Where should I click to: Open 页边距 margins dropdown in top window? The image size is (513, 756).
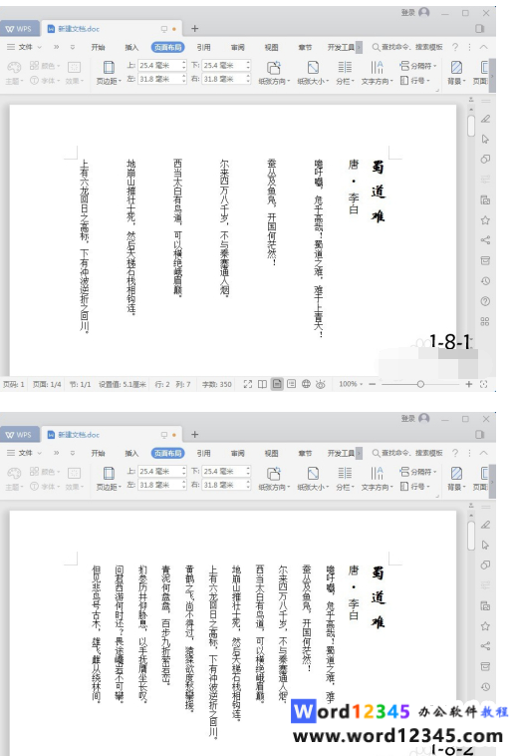(109, 82)
